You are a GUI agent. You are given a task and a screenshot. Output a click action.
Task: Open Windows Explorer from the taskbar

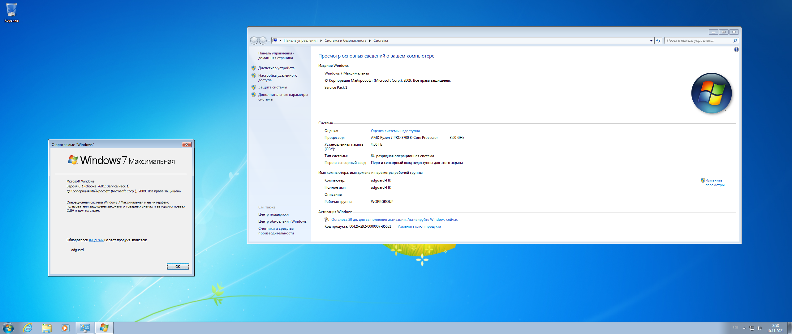pos(46,328)
